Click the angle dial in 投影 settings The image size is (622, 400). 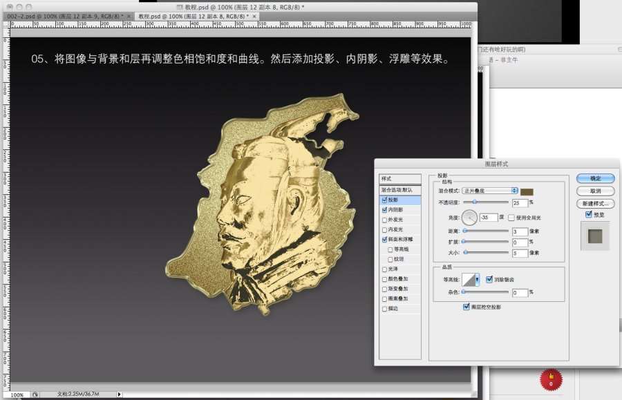[470, 218]
